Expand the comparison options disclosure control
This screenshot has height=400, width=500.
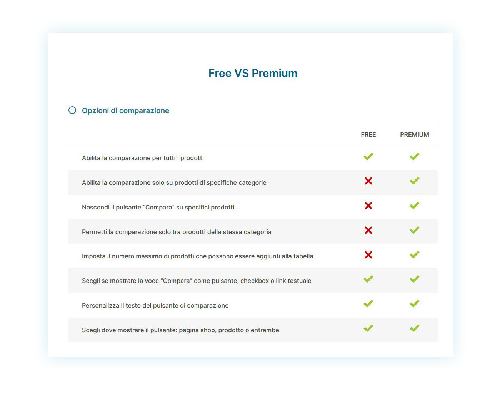pyautogui.click(x=72, y=110)
